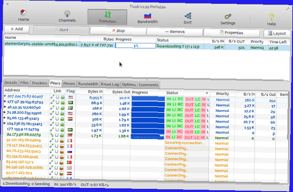
Task: Click the German flag for 84.173.95.58
Action: tap(70, 135)
